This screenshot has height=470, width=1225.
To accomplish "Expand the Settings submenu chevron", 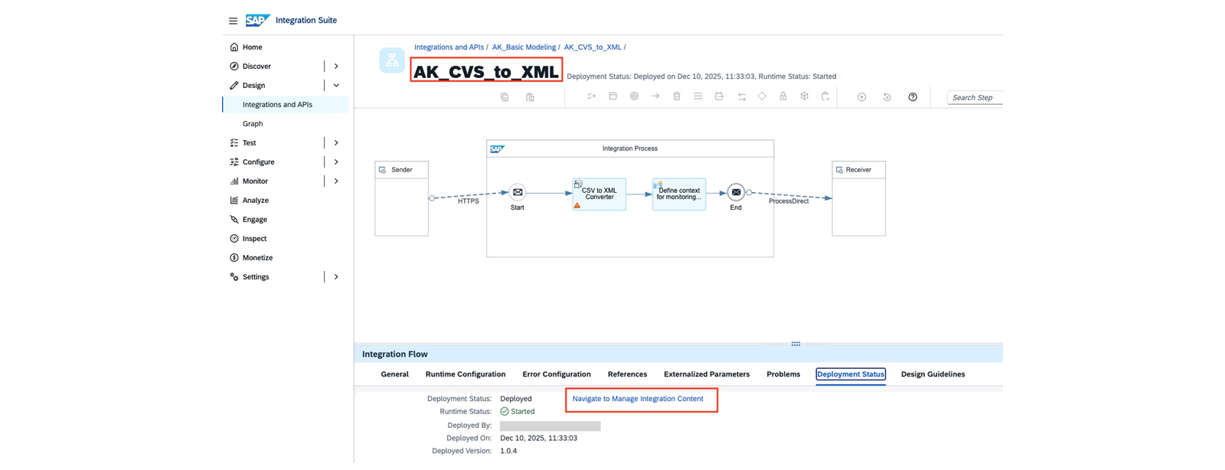I will [x=336, y=277].
